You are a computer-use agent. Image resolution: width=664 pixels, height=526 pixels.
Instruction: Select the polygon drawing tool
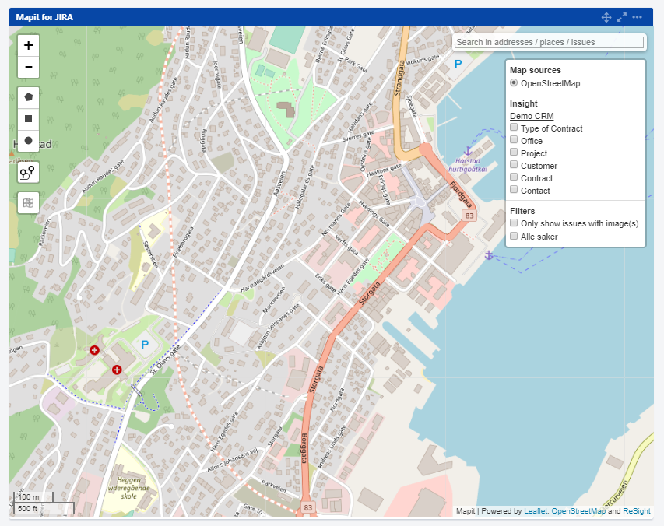coord(29,97)
